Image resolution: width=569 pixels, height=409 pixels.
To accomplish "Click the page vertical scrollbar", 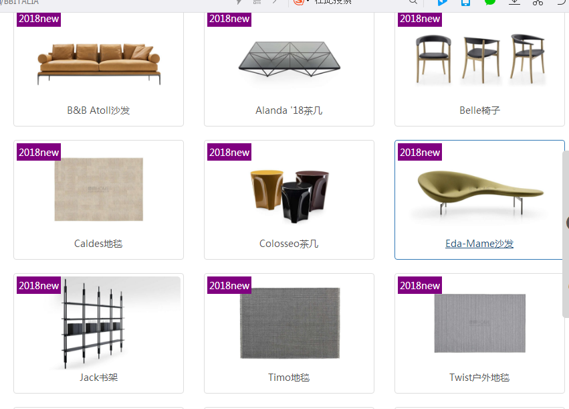I will 566,234.
